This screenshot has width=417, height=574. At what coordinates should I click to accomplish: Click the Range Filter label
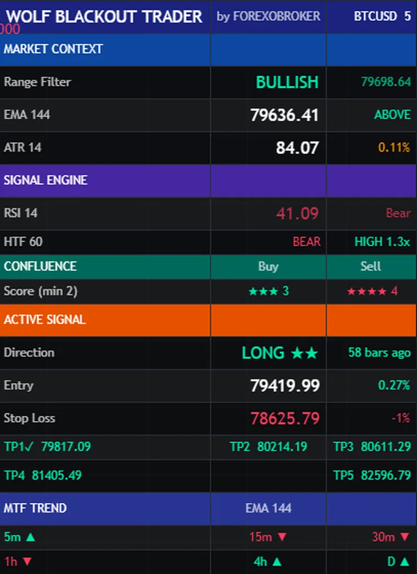click(x=37, y=82)
